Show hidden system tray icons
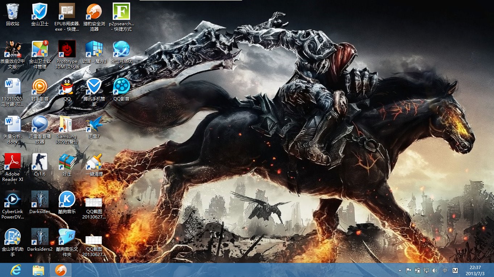This screenshot has width=494, height=277. click(x=400, y=270)
